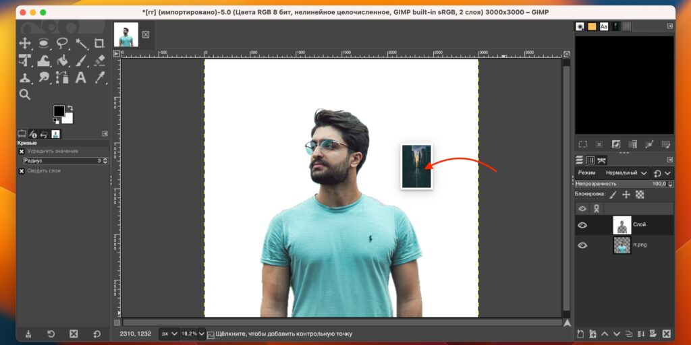The width and height of the screenshot is (691, 345).
Task: Hide the Слой layer visibility
Action: click(x=582, y=225)
